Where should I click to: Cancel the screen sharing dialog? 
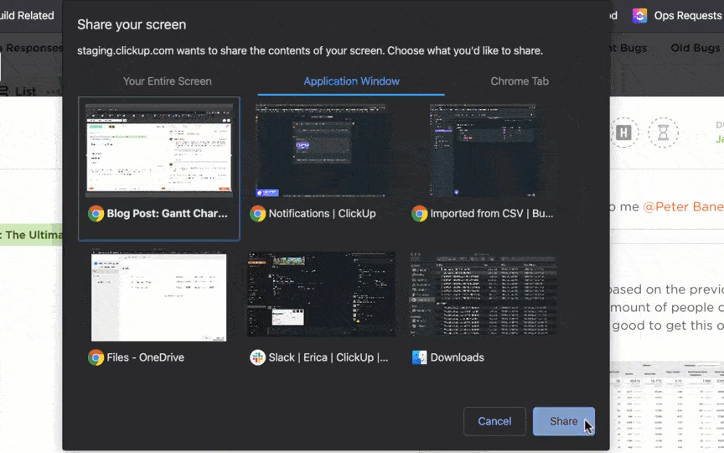(x=494, y=421)
